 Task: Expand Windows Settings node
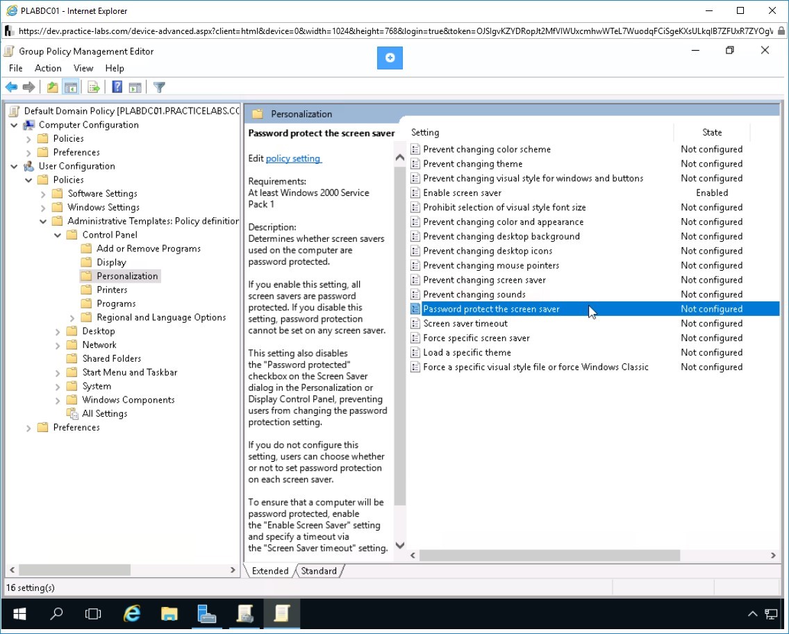click(43, 208)
